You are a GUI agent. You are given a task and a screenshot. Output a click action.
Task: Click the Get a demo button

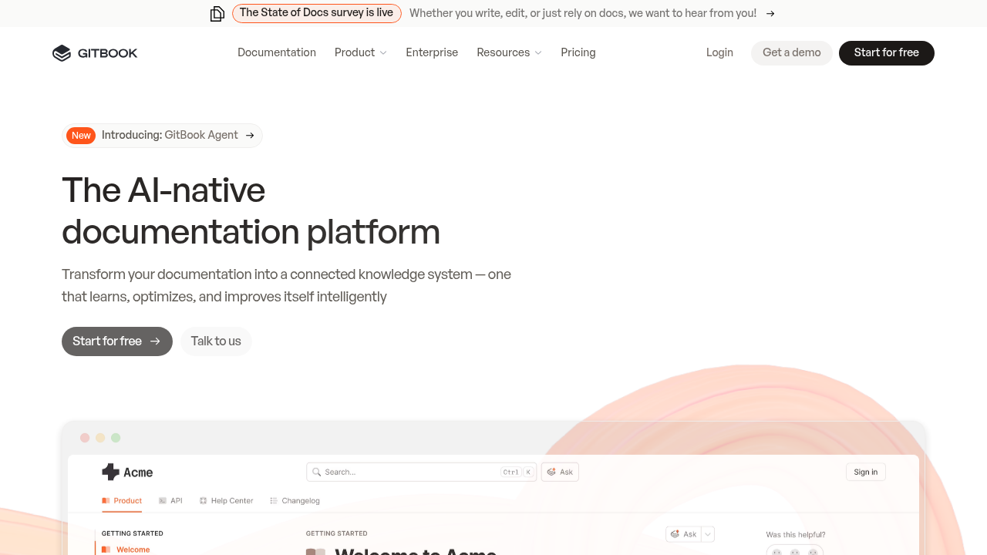(x=792, y=53)
